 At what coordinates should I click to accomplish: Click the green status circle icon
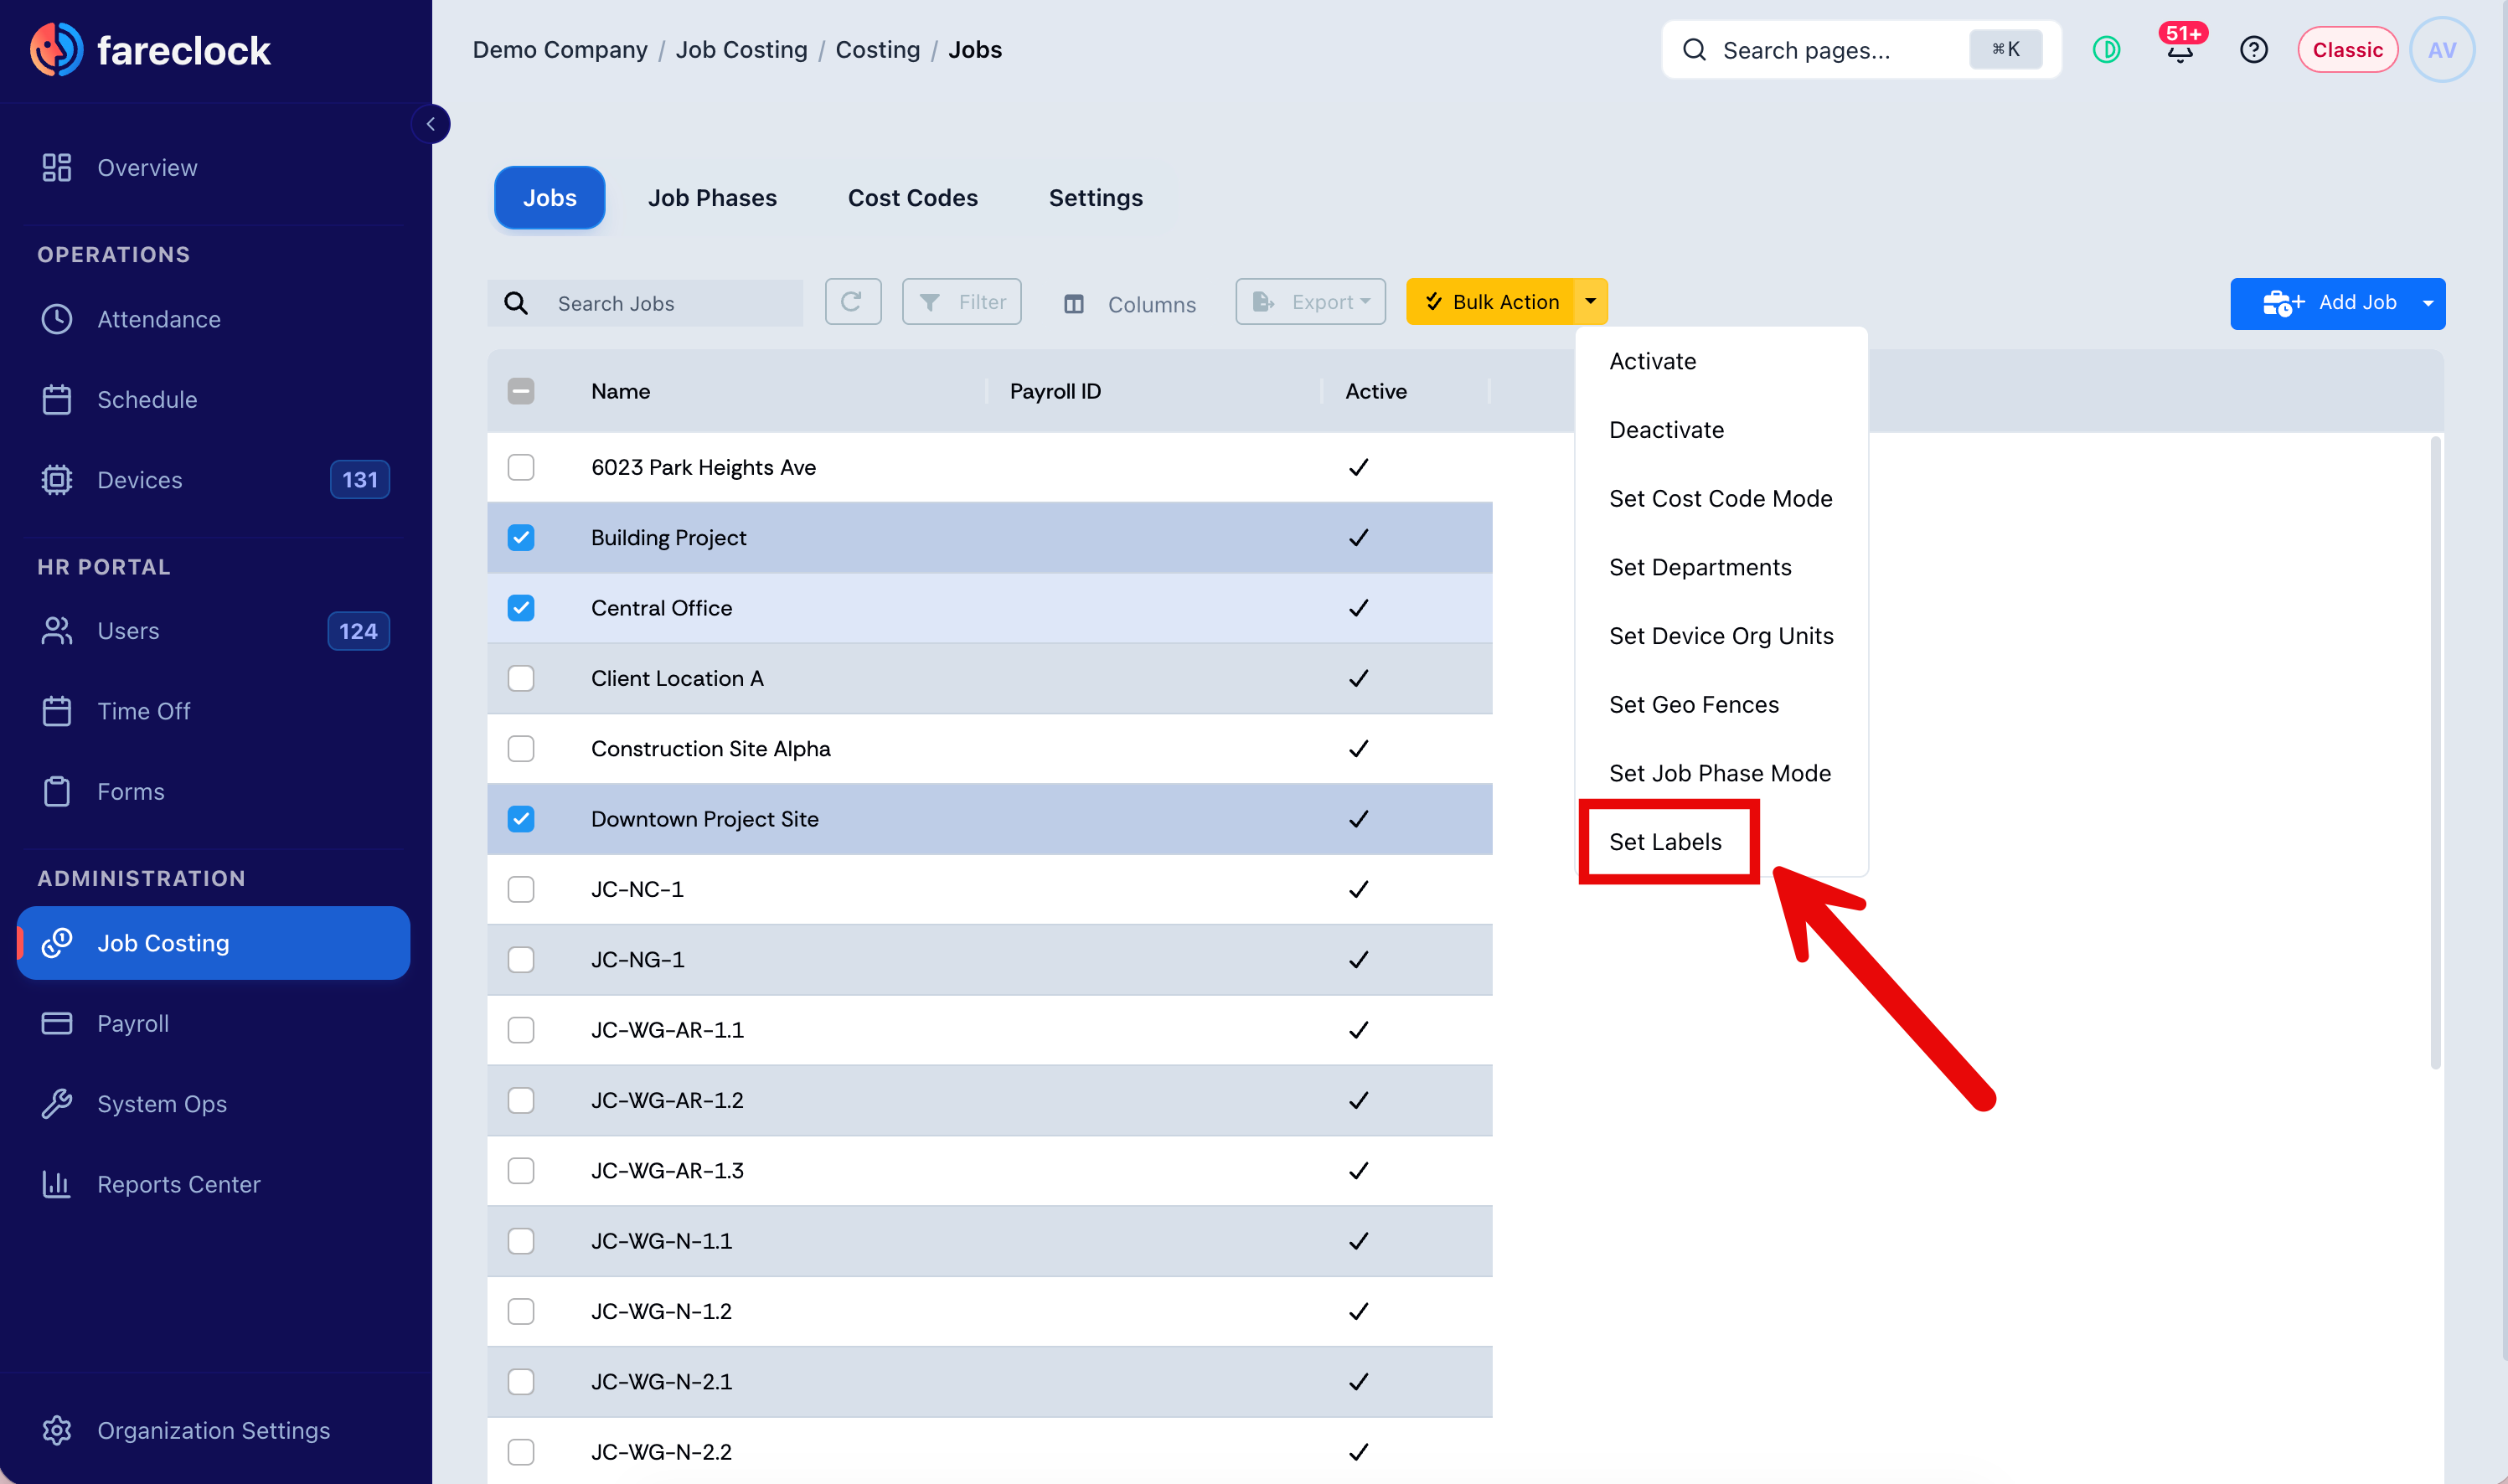tap(2106, 50)
